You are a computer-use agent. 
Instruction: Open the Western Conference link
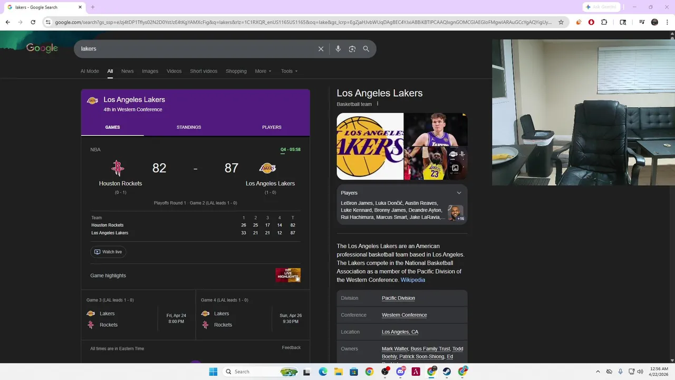click(x=404, y=315)
